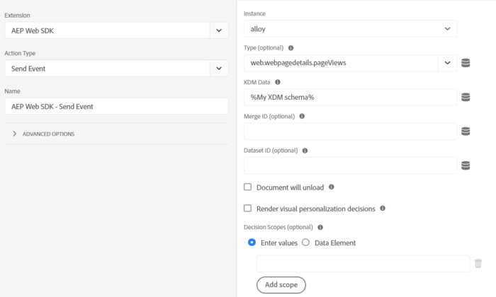496x297 pixels.
Task: Enable Document will unload checkbox
Action: pos(248,187)
